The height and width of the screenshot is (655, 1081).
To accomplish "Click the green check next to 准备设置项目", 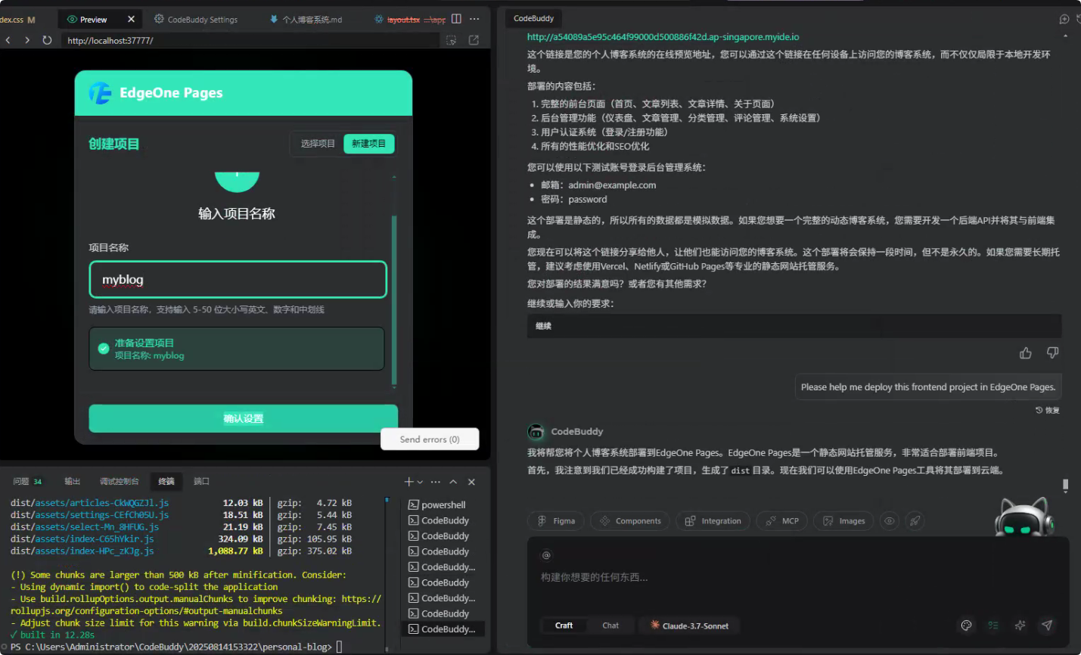I will pos(104,349).
